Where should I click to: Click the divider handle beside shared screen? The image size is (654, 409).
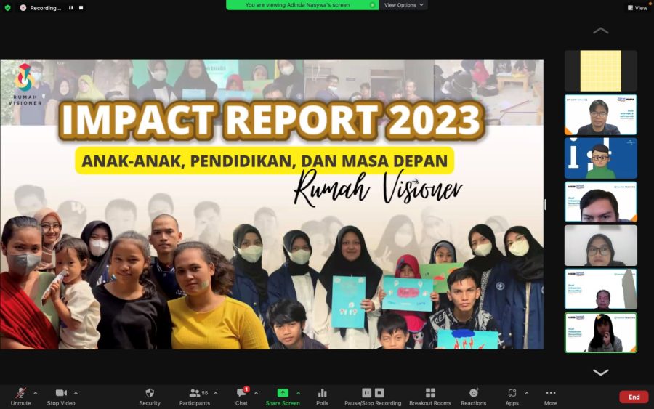545,204
